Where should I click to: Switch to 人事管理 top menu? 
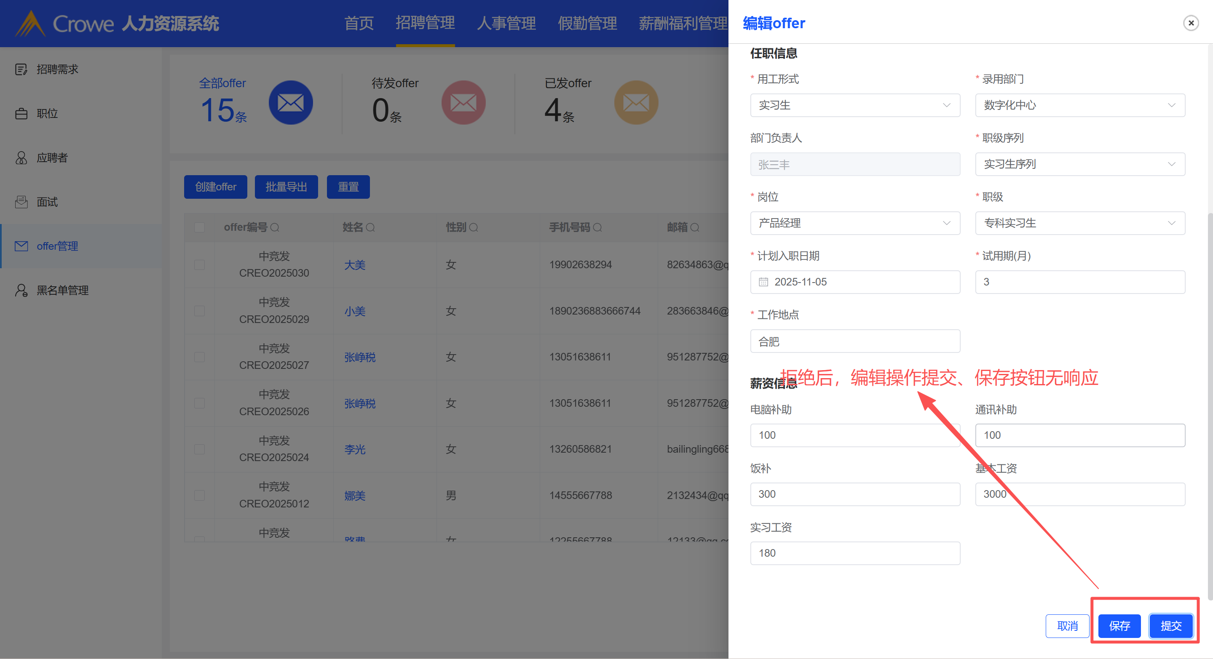click(506, 23)
